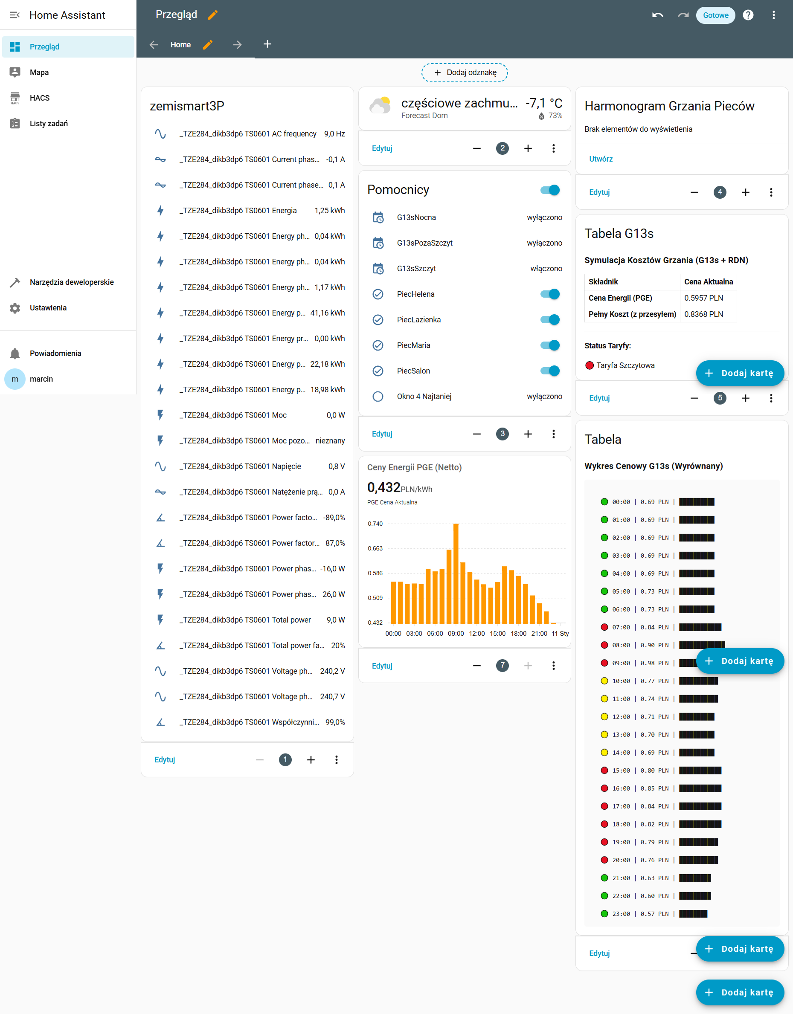Viewport: 793px width, 1014px height.
Task: Open options menu for zemismart3P card
Action: (x=336, y=760)
